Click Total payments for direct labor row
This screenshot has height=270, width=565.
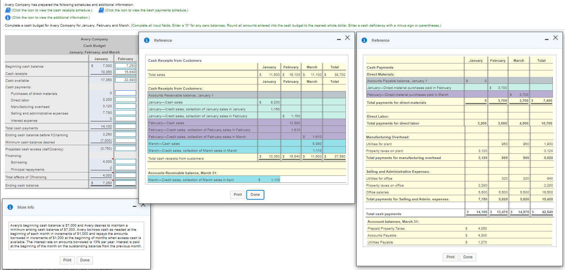(460, 123)
